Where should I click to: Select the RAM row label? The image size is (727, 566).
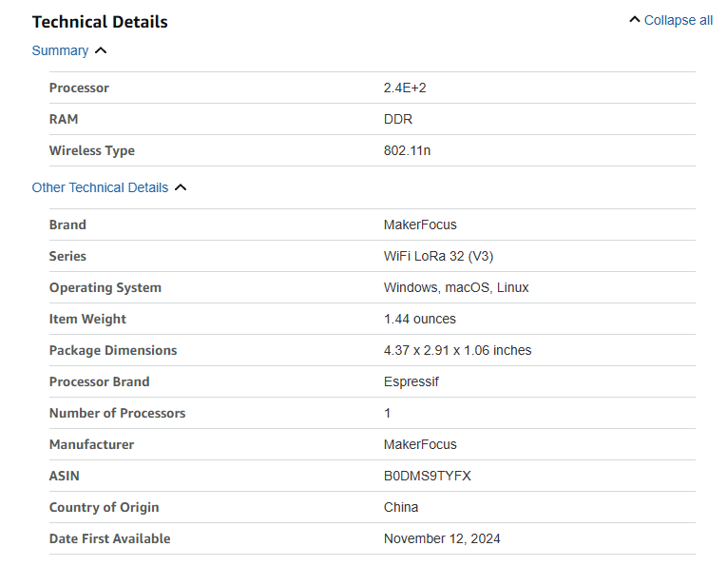pyautogui.click(x=64, y=119)
